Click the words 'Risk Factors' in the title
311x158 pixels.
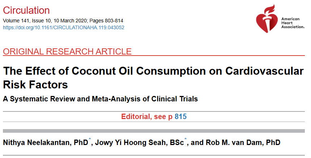click(x=35, y=85)
